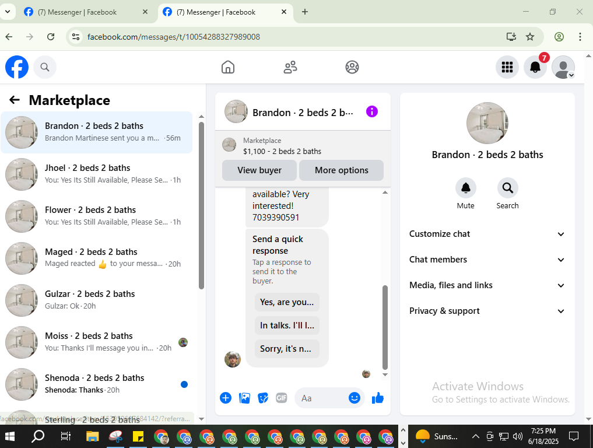Open Chrome profile icon in toolbar
This screenshot has height=448, width=593.
559,37
